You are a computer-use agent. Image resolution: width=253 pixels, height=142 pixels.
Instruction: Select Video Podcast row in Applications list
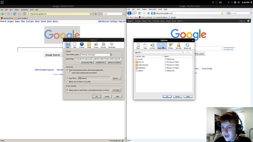pos(164,65)
